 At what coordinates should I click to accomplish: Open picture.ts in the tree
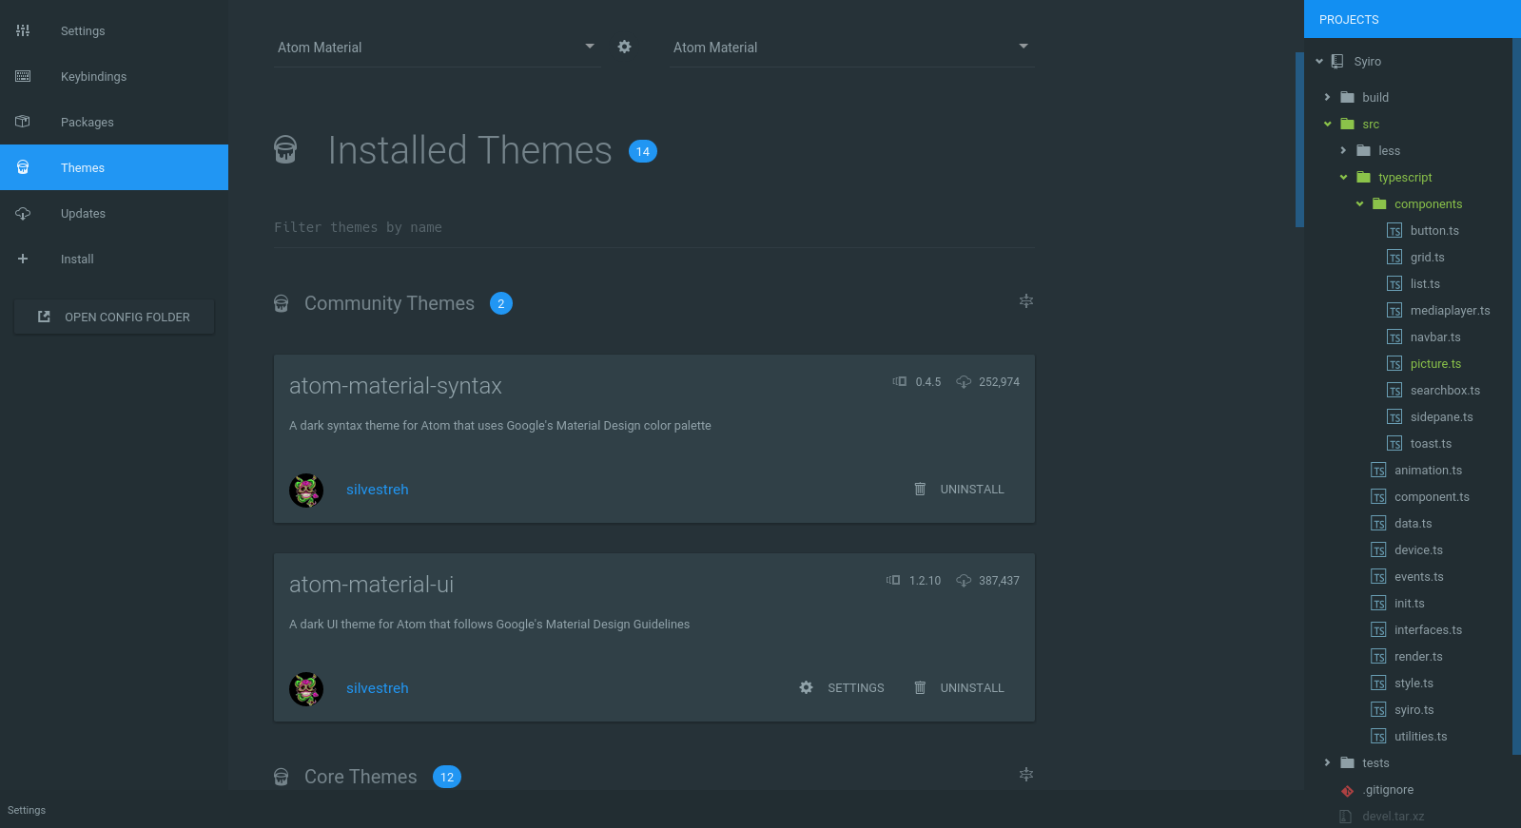pos(1435,364)
